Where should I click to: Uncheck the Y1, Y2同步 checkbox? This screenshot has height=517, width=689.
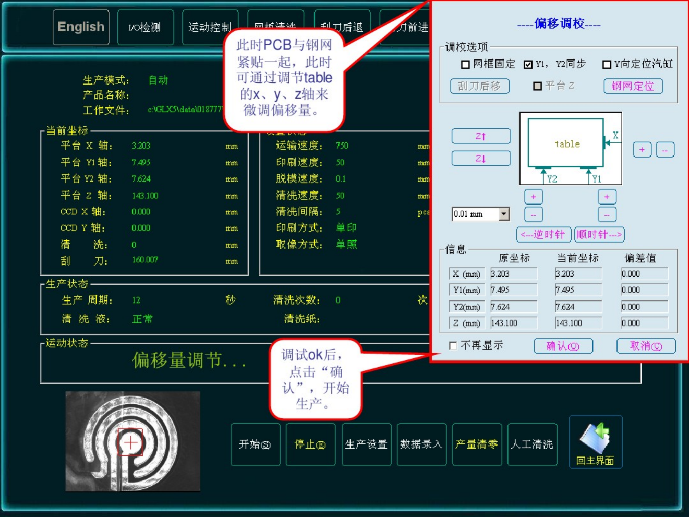(x=528, y=65)
